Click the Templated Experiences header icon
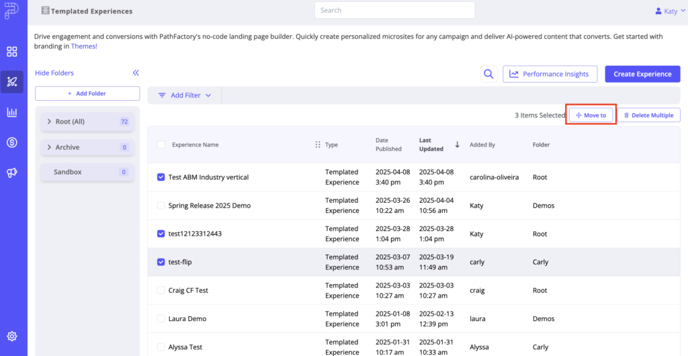The width and height of the screenshot is (688, 356). tap(45, 11)
